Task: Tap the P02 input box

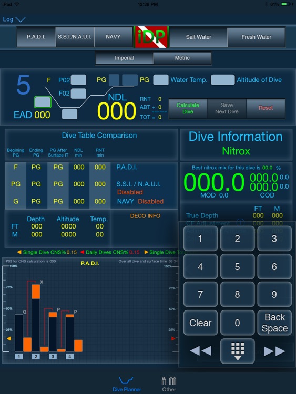Action: 78,80
